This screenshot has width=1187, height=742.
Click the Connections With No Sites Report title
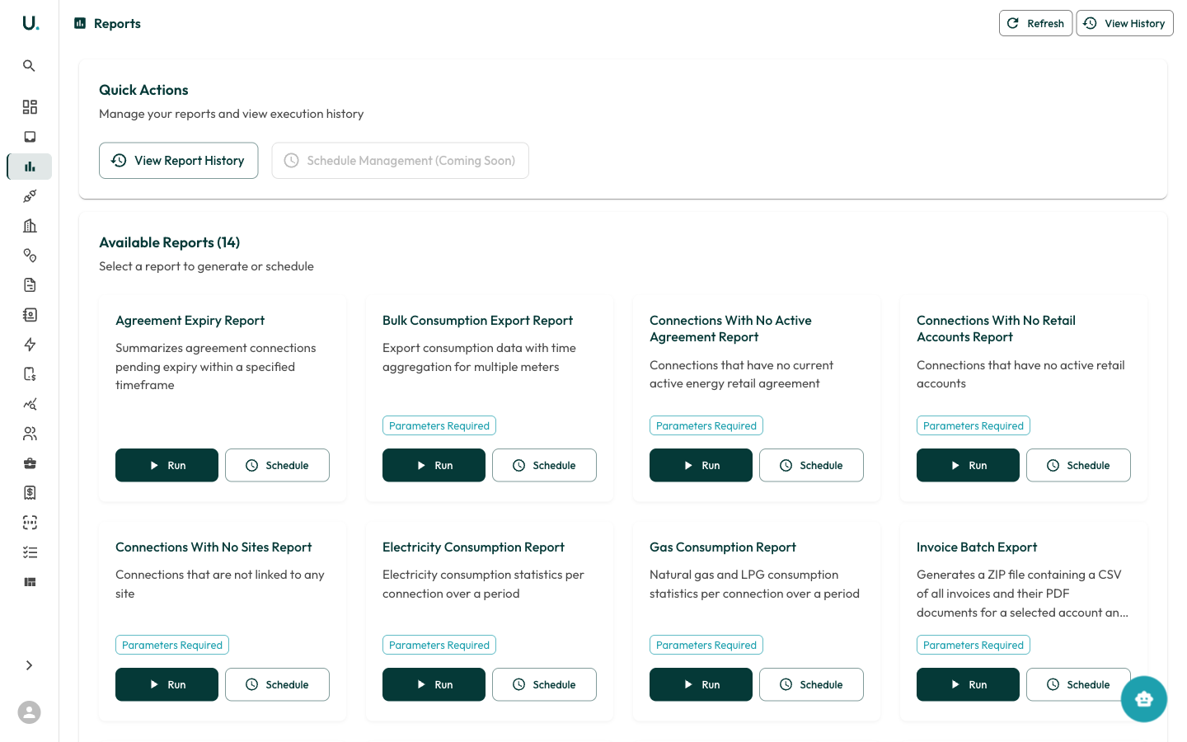(213, 547)
